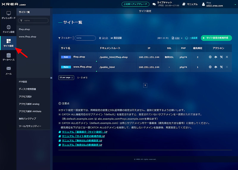
Task: Click the 上位版へアップグレード button
Action: tap(135, 4)
